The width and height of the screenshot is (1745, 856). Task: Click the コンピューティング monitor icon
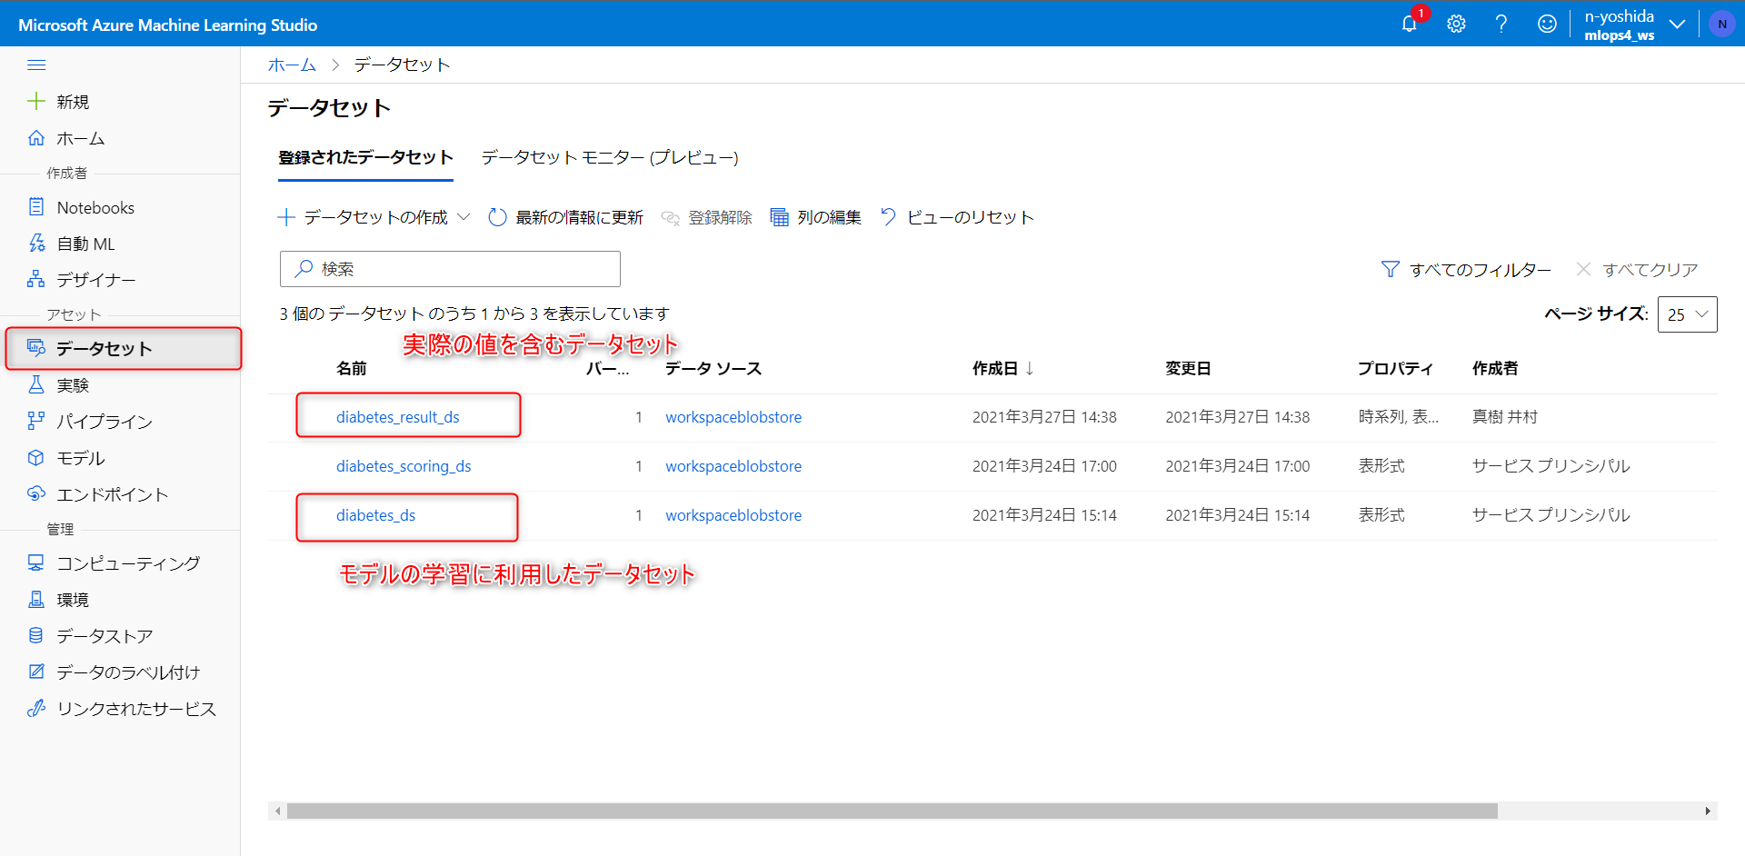36,563
